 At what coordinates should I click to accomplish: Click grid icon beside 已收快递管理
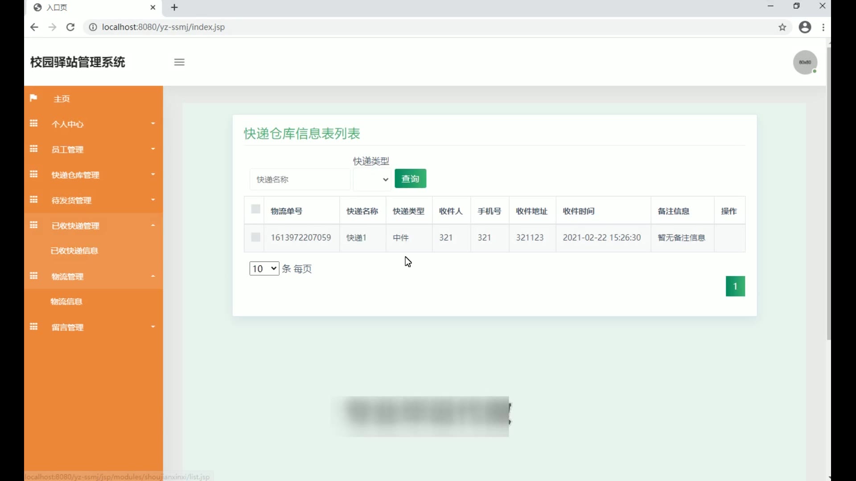pos(33,225)
